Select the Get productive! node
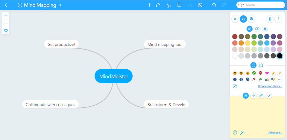 click(x=61, y=44)
